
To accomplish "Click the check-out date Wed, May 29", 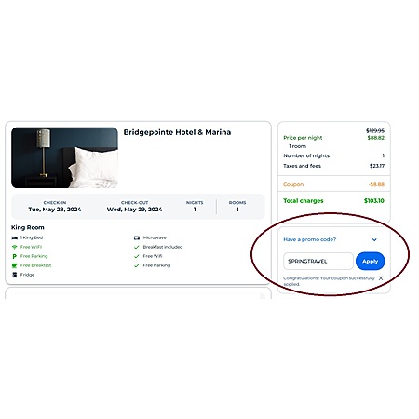I will (134, 209).
